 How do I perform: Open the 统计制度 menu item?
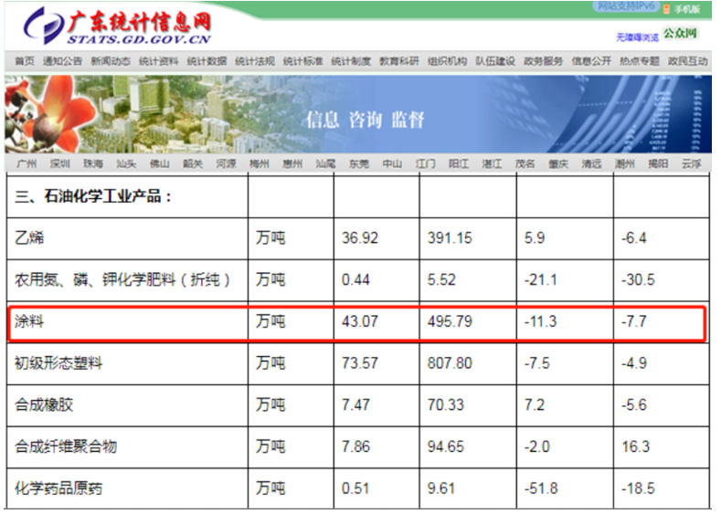[351, 61]
